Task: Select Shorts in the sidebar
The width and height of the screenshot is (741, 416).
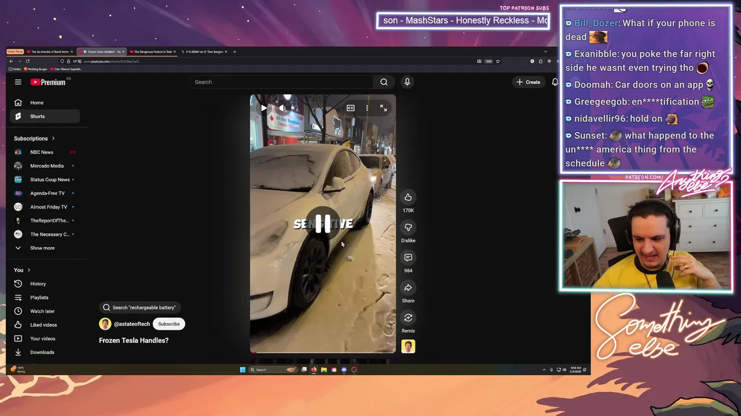Action: pyautogui.click(x=45, y=116)
